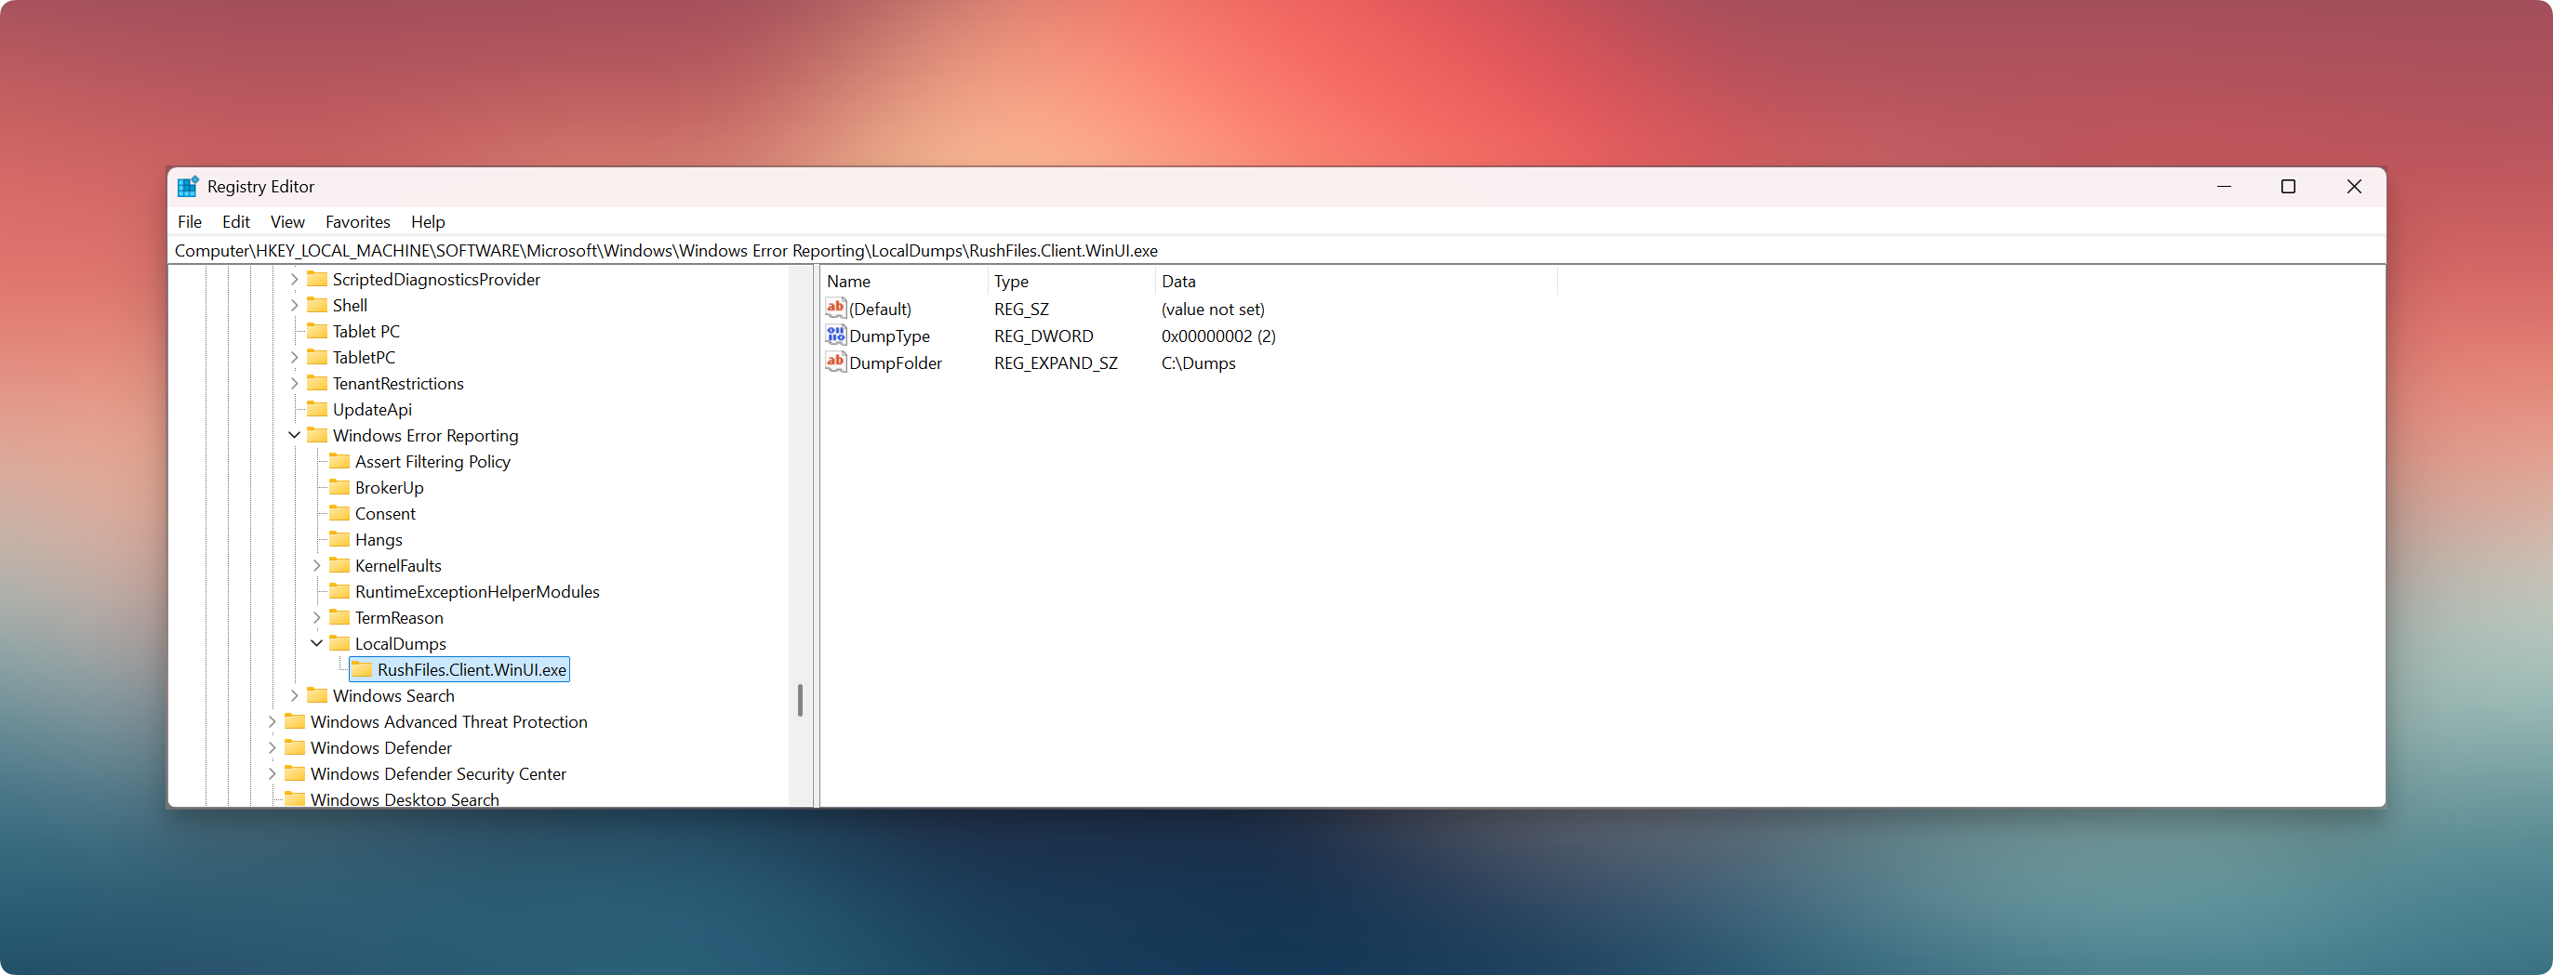The width and height of the screenshot is (2553, 975).
Task: Select the Assert Filtering Policy key label
Action: click(x=433, y=461)
